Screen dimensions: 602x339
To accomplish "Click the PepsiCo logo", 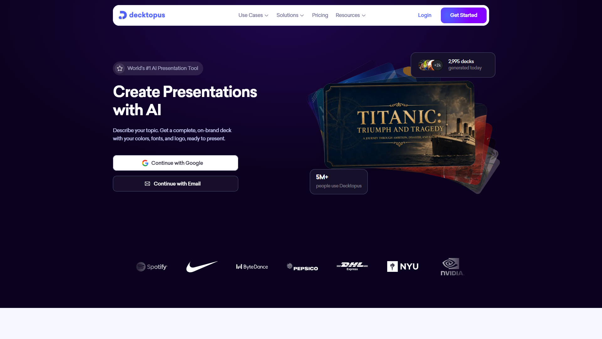I will 302,267.
